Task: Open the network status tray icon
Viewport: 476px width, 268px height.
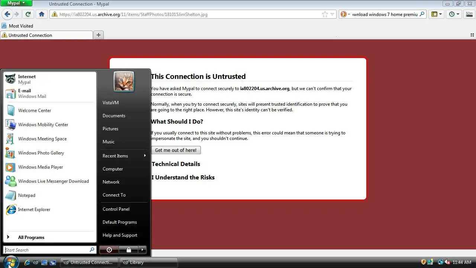Action: 440,262
